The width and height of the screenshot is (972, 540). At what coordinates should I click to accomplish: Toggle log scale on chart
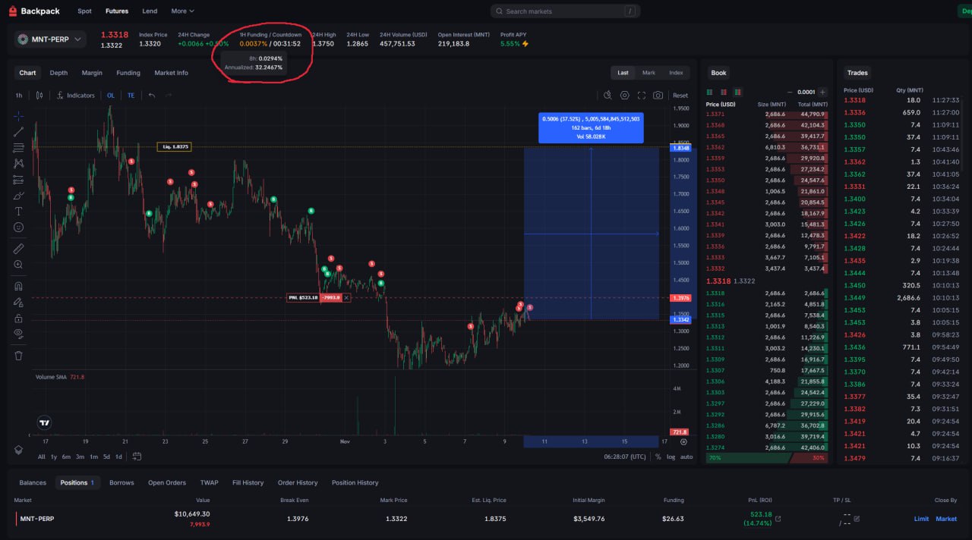coord(671,457)
